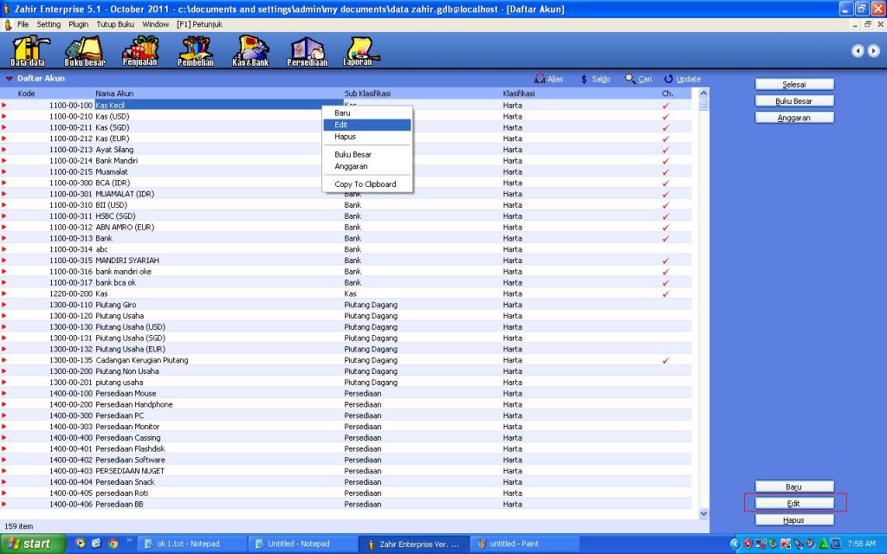Click the Selesai button

point(794,84)
